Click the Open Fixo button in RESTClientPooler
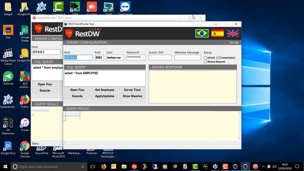The width and height of the screenshot is (304, 171). (x=77, y=90)
